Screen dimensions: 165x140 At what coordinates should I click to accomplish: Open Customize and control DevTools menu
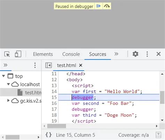tap(147, 54)
